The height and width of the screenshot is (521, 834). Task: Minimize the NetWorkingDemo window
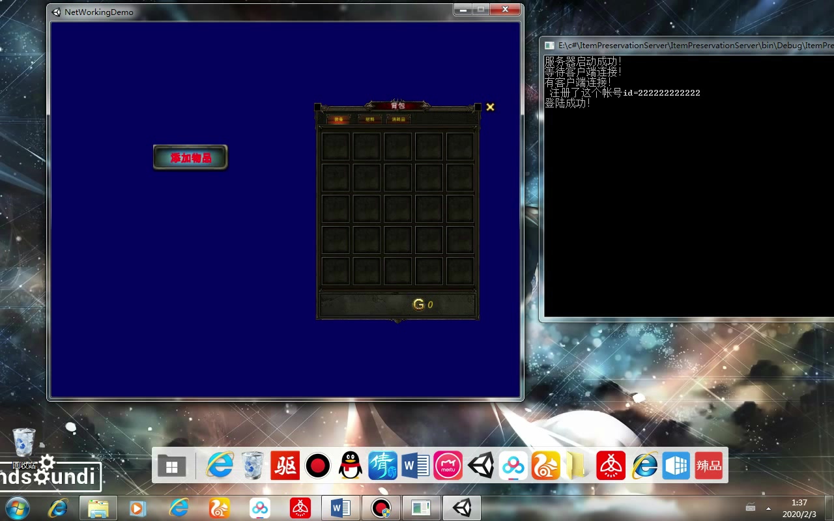click(x=463, y=10)
